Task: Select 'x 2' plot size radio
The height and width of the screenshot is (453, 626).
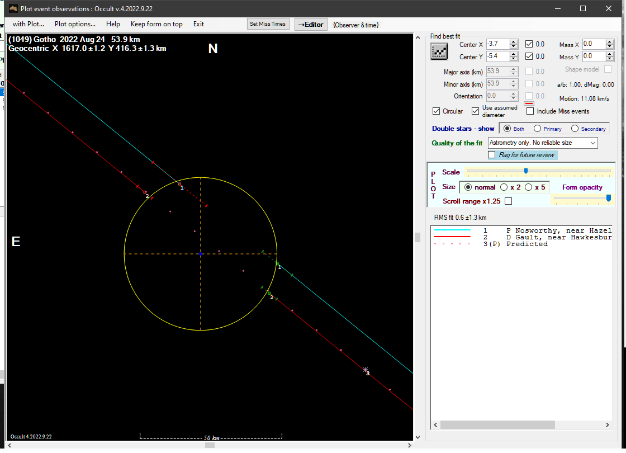Action: (504, 187)
